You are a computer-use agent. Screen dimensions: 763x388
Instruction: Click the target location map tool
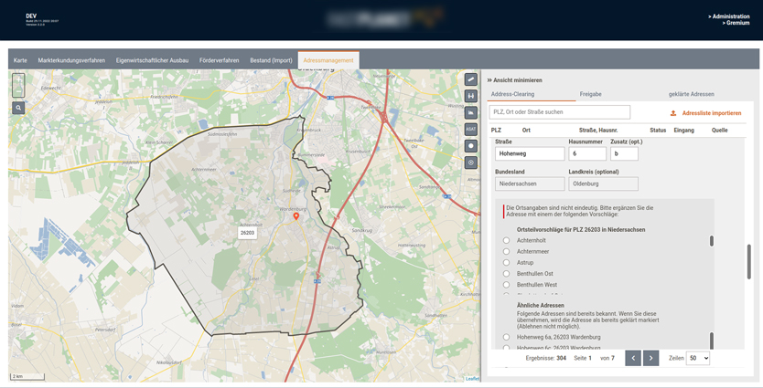pyautogui.click(x=471, y=163)
